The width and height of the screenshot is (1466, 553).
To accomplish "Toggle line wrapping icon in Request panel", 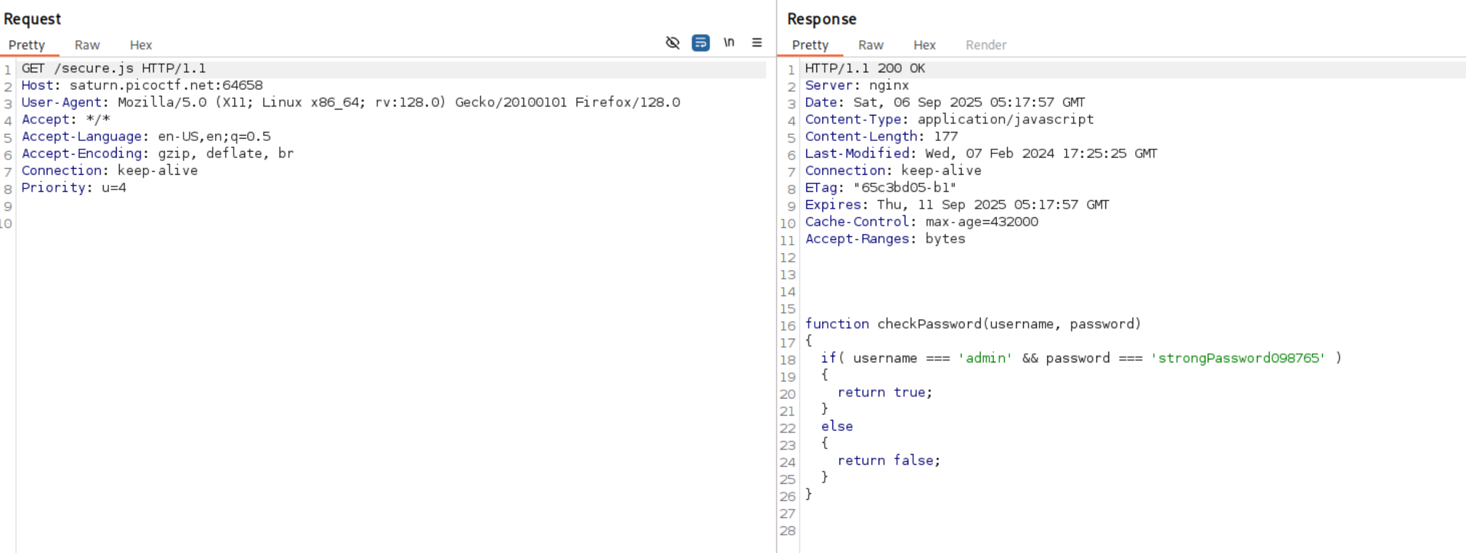I will (x=700, y=43).
